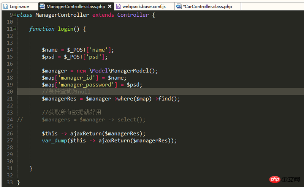The image size is (304, 187).
Task: Click the 'manager_password' string on line 19
Action: click(x=86, y=85)
